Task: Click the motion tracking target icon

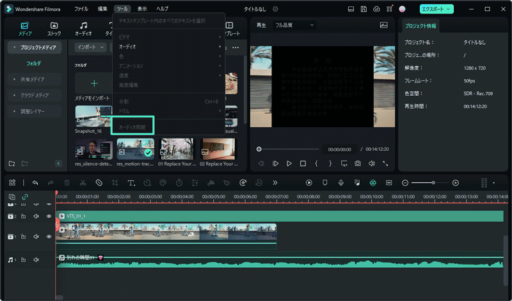Action: pyautogui.click(x=243, y=183)
